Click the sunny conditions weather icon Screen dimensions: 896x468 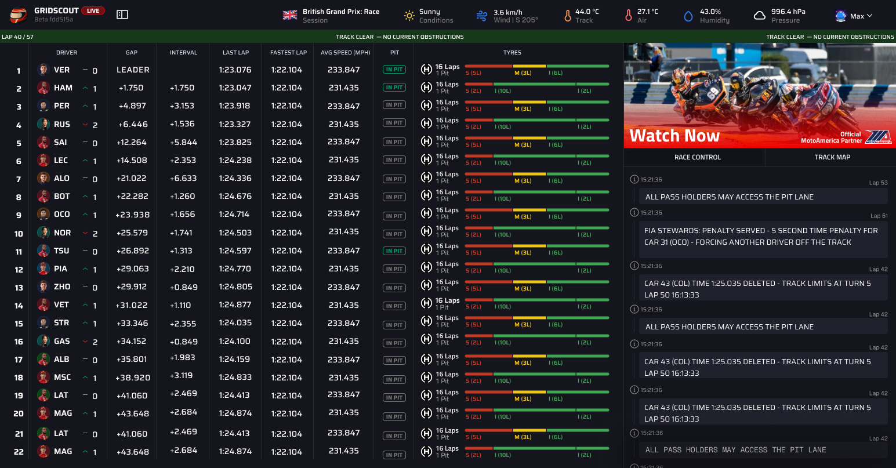point(409,15)
